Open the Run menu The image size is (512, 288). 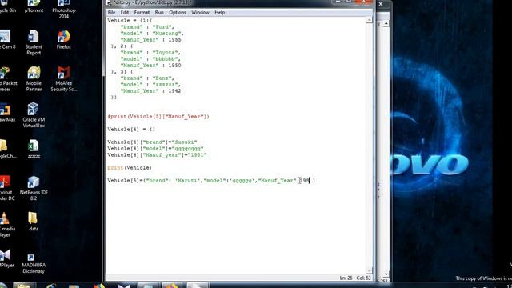pyautogui.click(x=159, y=13)
